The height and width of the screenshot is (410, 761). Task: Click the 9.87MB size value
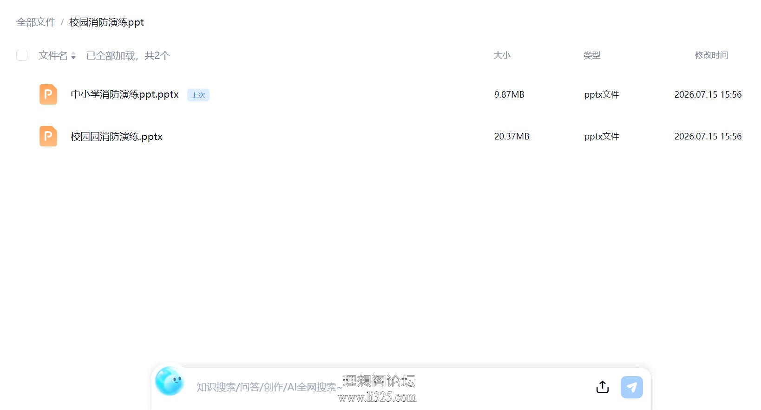pos(509,94)
